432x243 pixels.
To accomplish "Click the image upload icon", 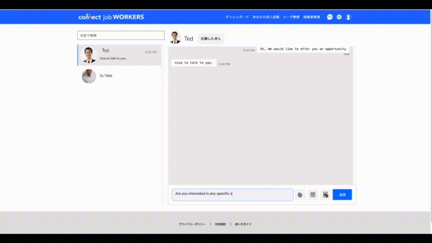I will (325, 194).
